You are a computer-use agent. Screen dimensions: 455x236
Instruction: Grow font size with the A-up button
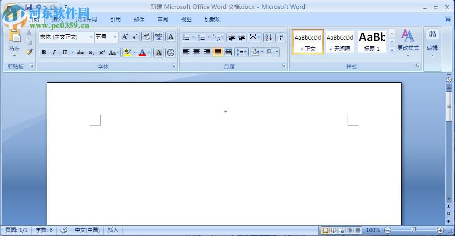pyautogui.click(x=125, y=37)
